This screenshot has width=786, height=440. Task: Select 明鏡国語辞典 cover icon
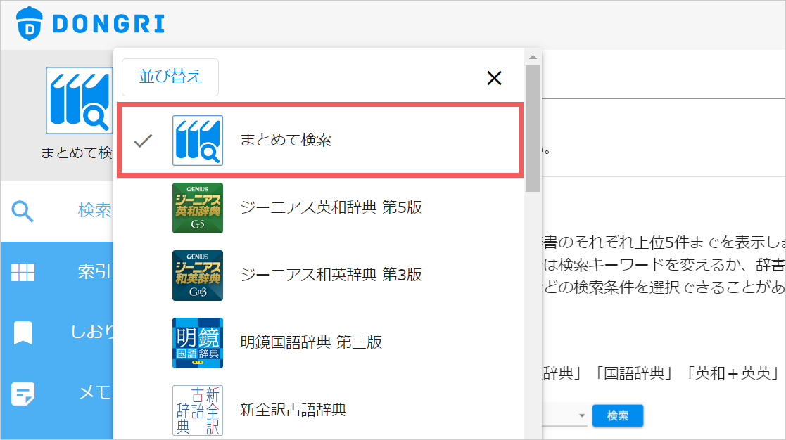(x=198, y=343)
